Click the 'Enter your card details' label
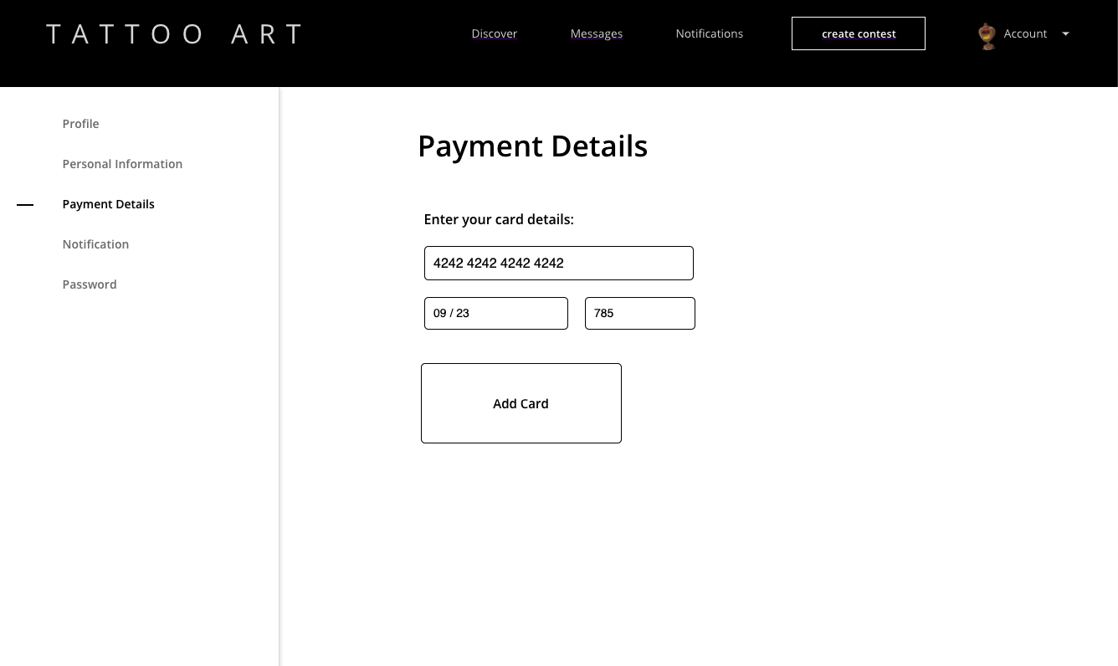Image resolution: width=1118 pixels, height=666 pixels. pyautogui.click(x=499, y=220)
